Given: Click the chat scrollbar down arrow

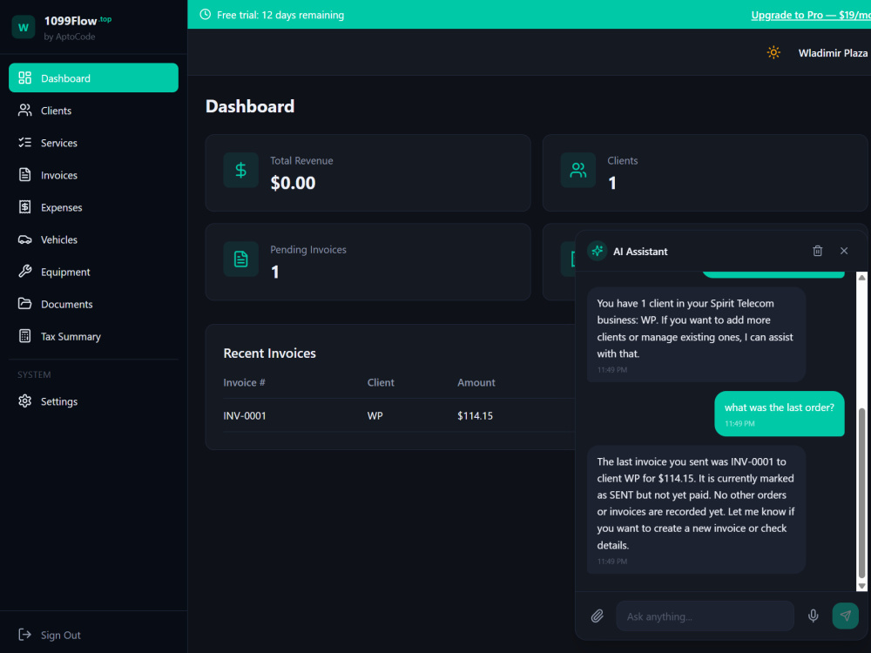Looking at the screenshot, I should point(861,586).
